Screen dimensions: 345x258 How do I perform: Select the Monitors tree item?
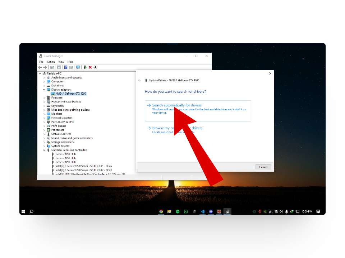coord(57,114)
